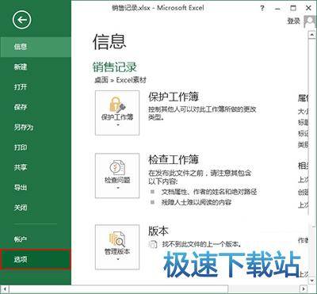This screenshot has width=317, height=294.
Task: Expand the 检查问题 dropdown button
Action: pos(117,176)
